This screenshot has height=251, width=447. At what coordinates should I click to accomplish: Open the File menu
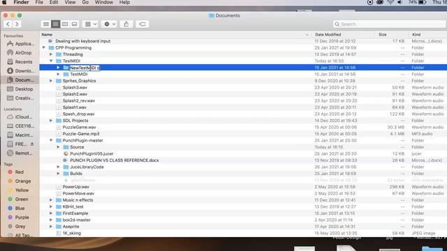coord(39,2)
